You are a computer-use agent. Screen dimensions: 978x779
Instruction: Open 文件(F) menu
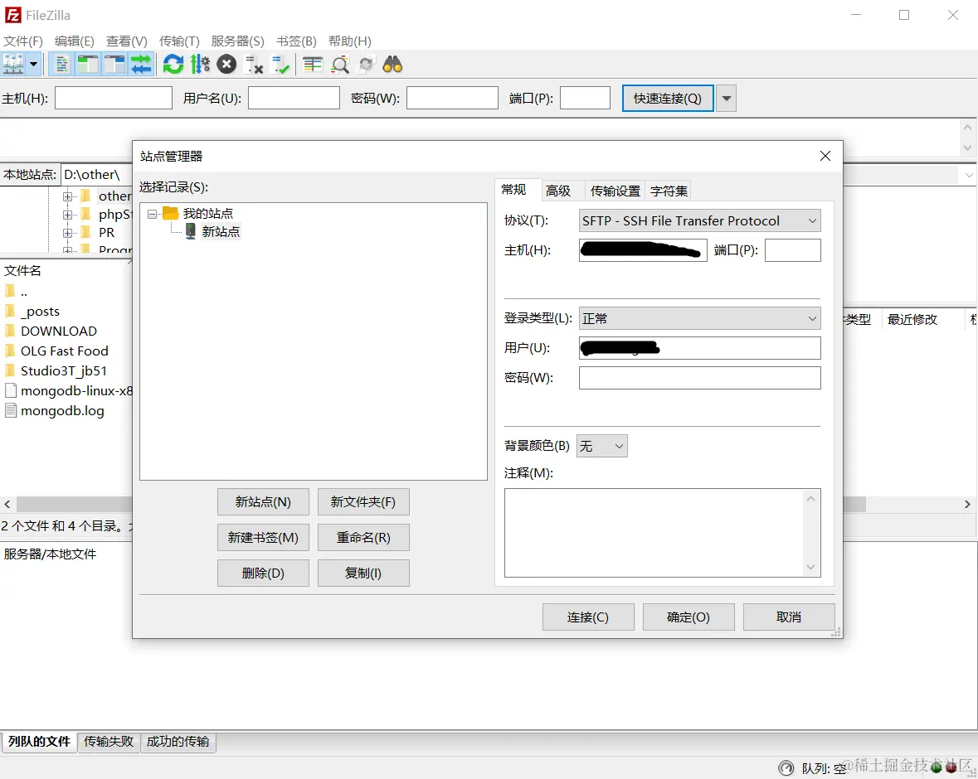point(23,41)
